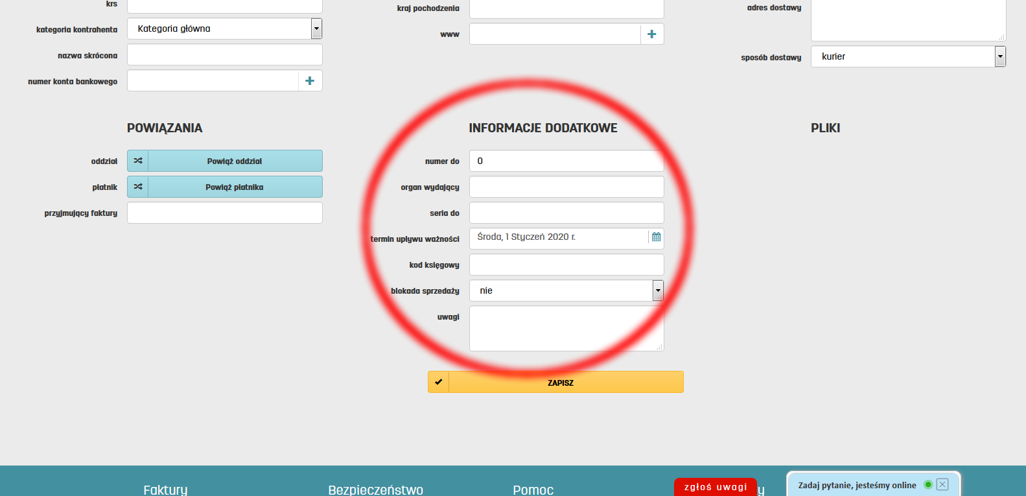Click the przyjmujący faktury input field
The height and width of the screenshot is (496, 1026).
[224, 213]
